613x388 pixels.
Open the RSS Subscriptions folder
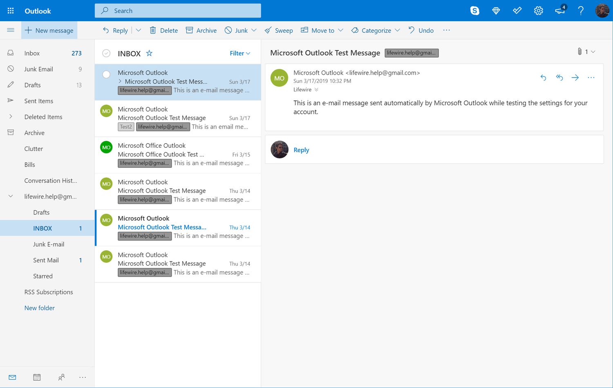coord(47,292)
